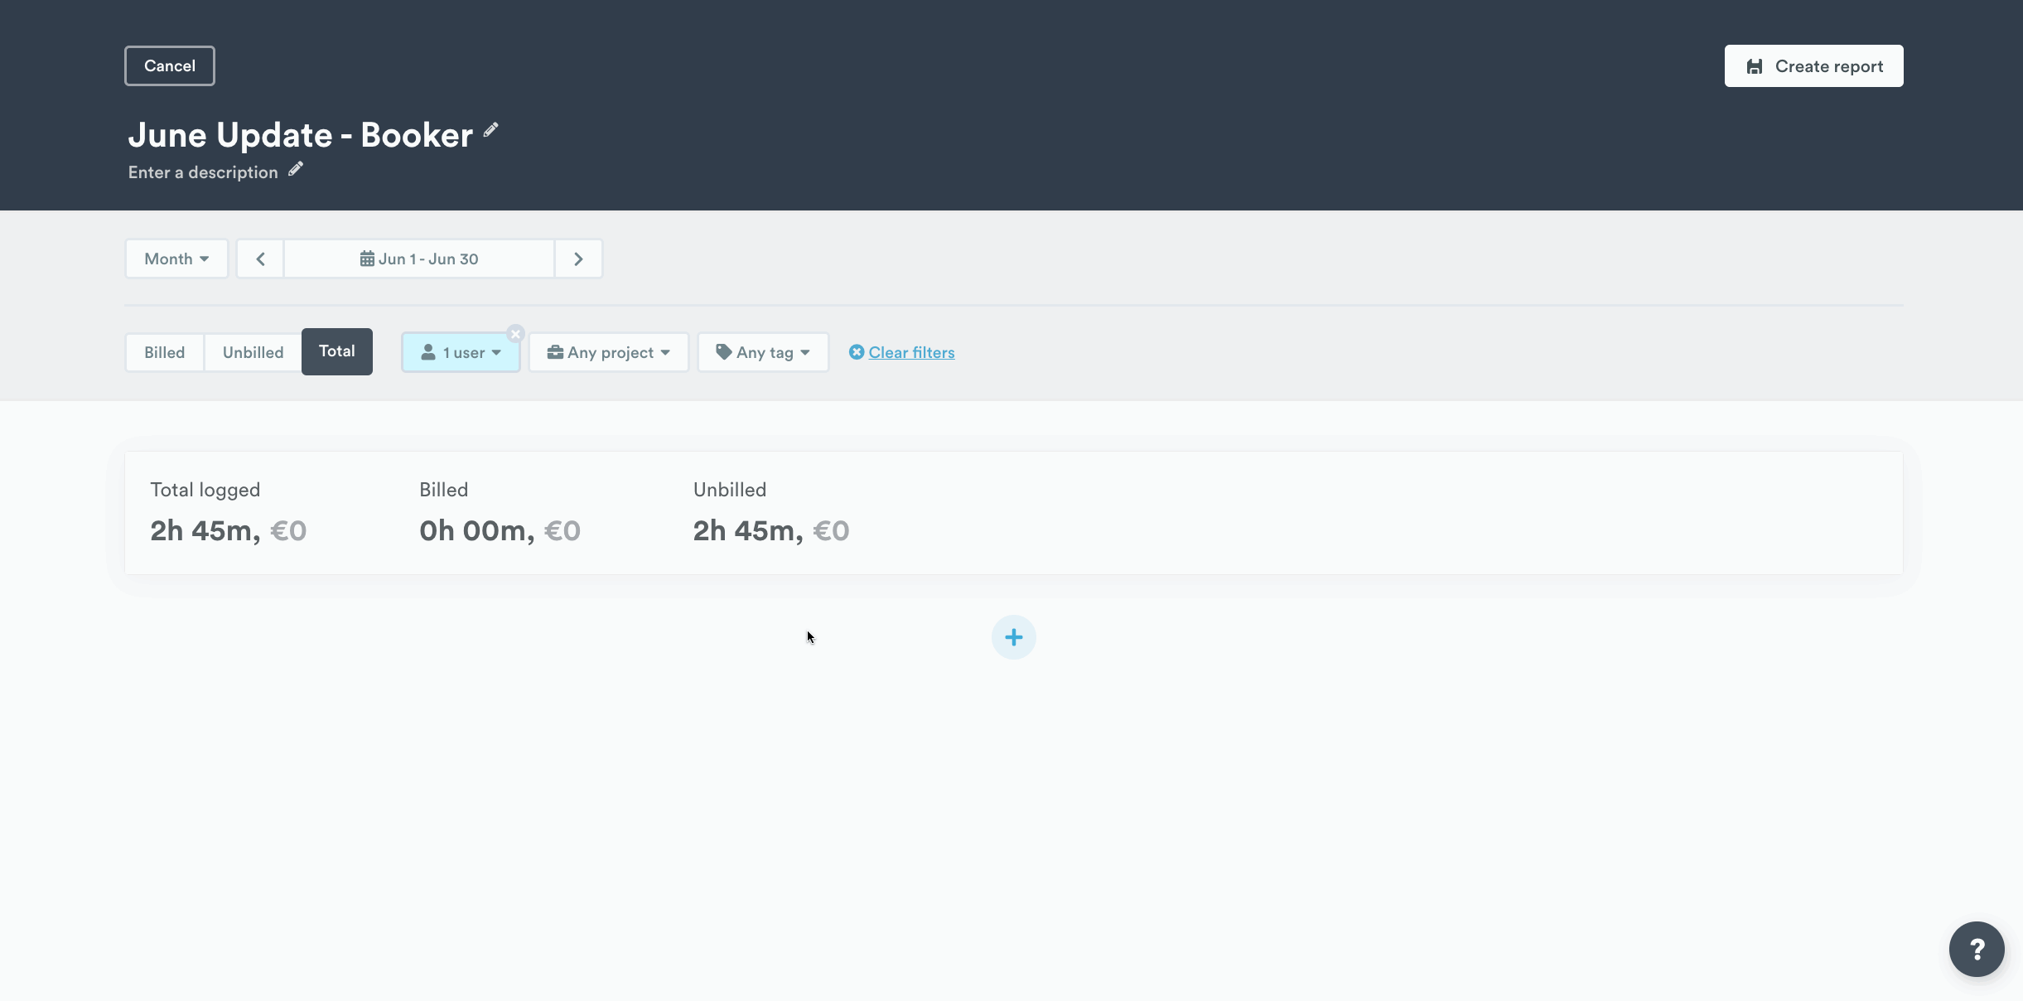Toggle the Billed filter
Image resolution: width=2023 pixels, height=1001 pixels.
coord(164,351)
